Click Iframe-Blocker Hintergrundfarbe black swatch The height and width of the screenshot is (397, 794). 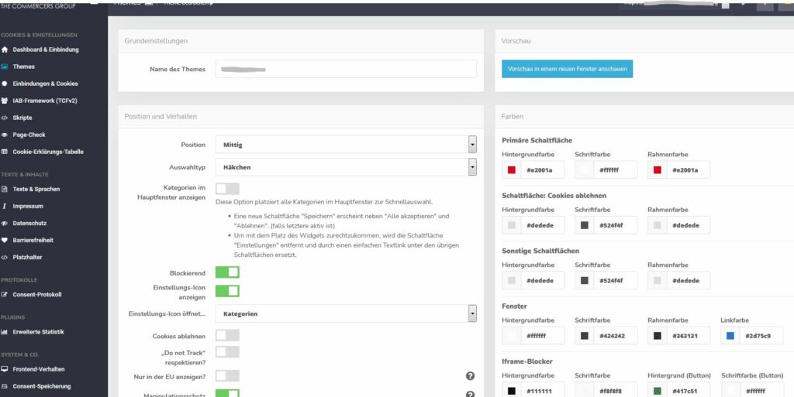click(512, 391)
